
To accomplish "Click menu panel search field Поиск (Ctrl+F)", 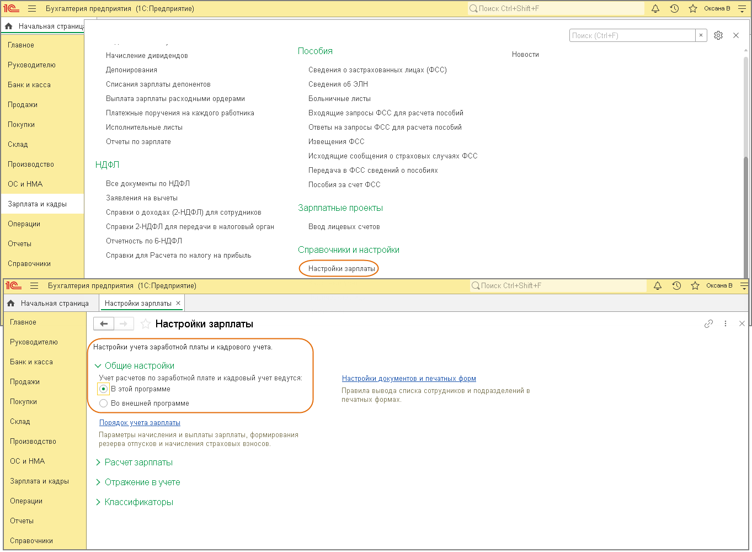I will point(632,35).
